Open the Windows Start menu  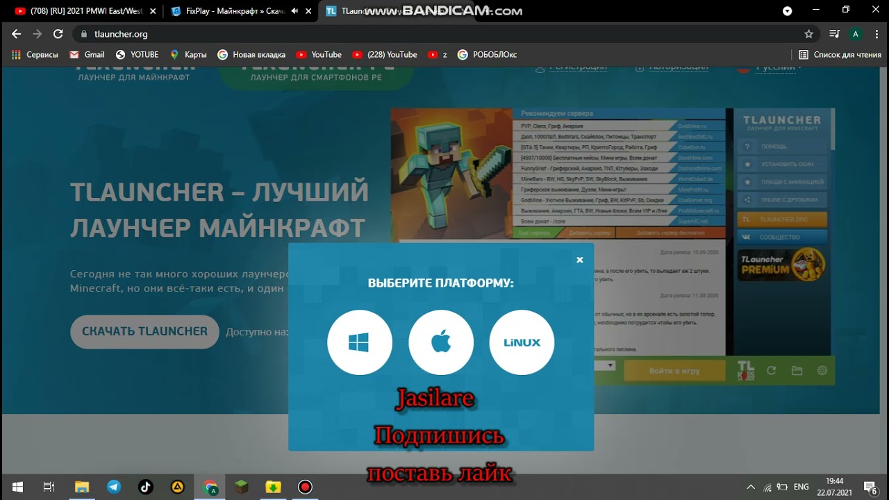point(17,487)
